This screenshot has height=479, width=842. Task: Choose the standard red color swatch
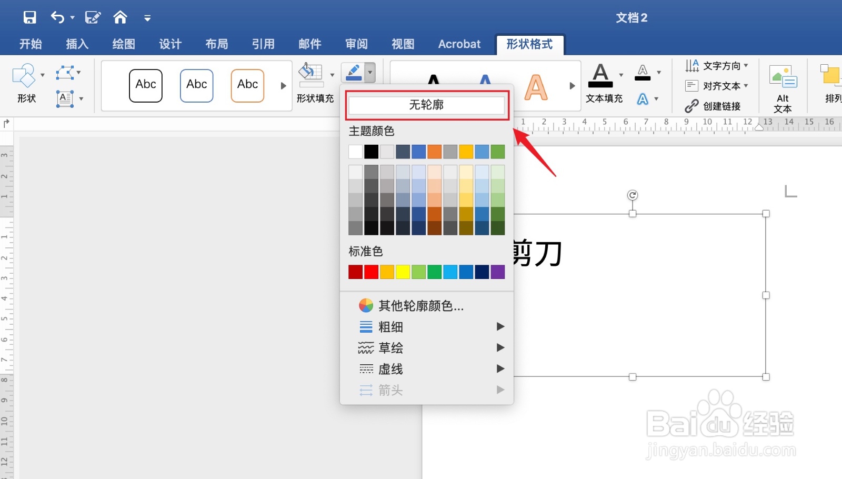(372, 272)
